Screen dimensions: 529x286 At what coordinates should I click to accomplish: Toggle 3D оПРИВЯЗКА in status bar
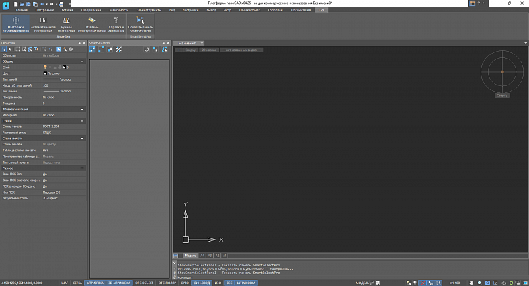tap(120, 283)
